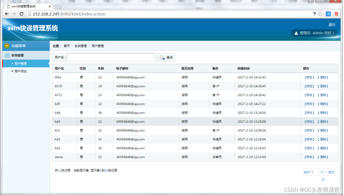This screenshot has width=344, height=195.
Task: Click 删除 for user kd3
Action: [x=323, y=122]
